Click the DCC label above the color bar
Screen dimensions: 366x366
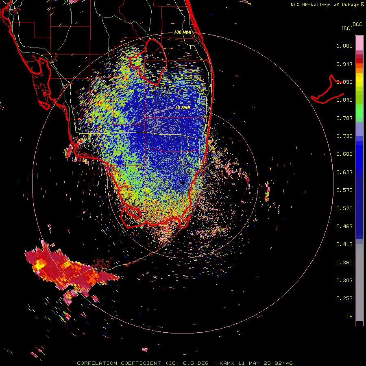click(x=357, y=24)
